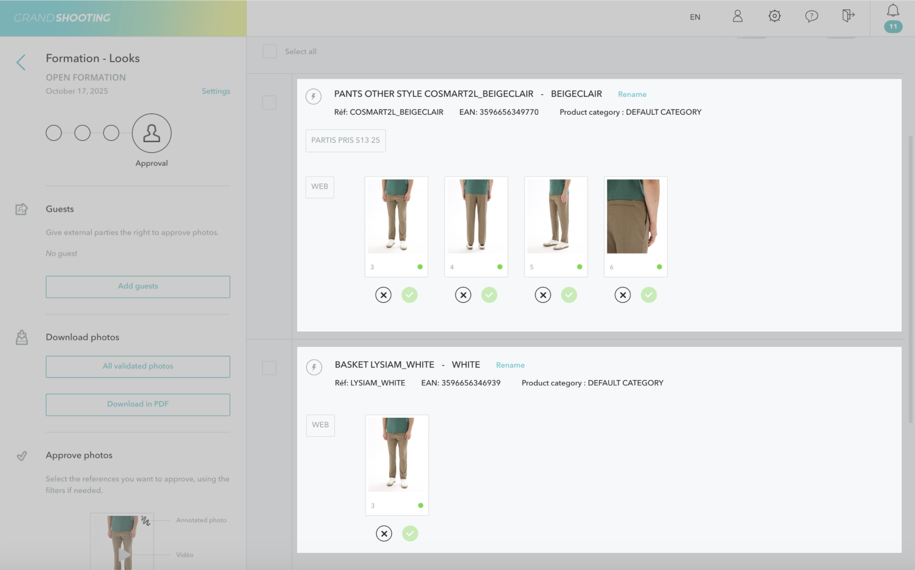
Task: Click lightning icon beside PANTS OTHER STYLE reference
Action: click(313, 96)
